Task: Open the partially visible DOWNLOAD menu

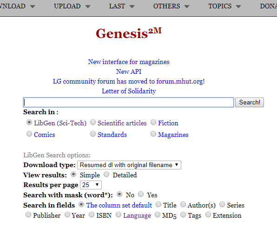Action: click(17, 6)
